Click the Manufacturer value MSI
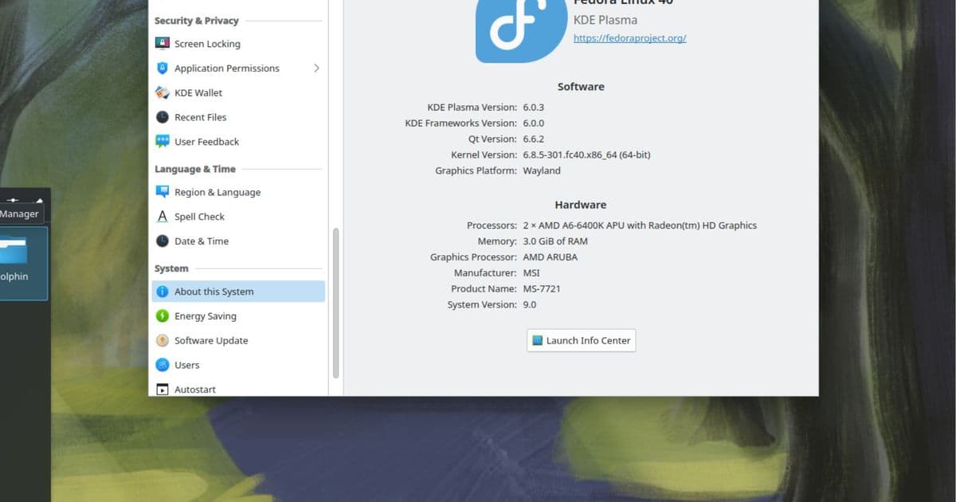 (x=531, y=273)
